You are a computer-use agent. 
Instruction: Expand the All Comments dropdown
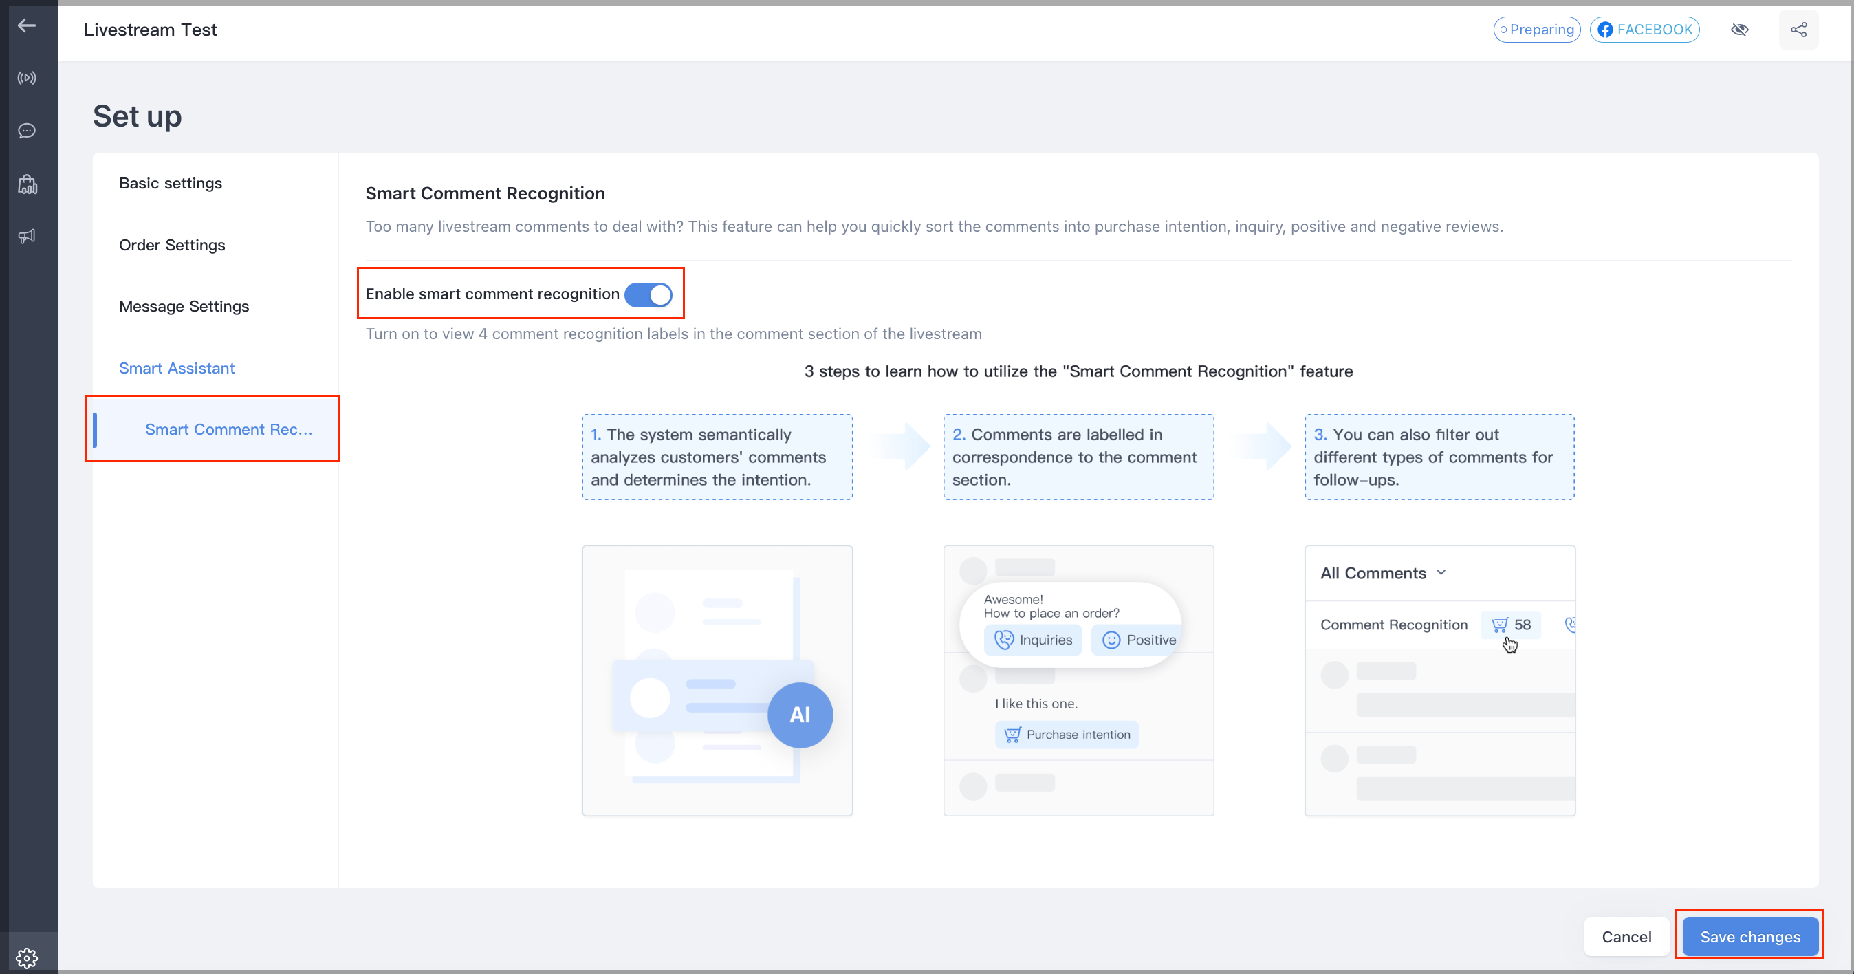point(1382,573)
